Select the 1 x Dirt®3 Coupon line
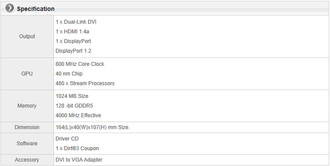This screenshot has height=166, width=330. point(77,148)
